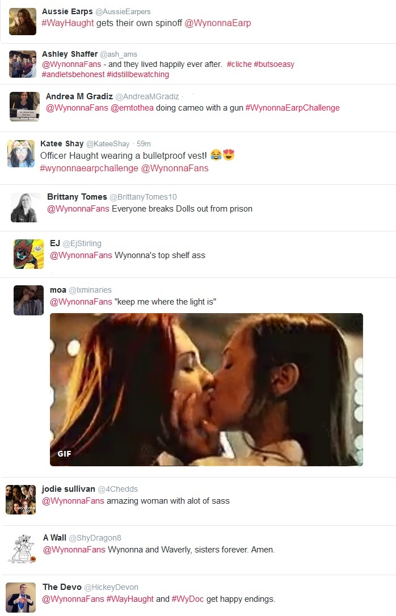Open Ashley Shaffer's profile picture
Screen dimensions: 396x616
[23, 64]
